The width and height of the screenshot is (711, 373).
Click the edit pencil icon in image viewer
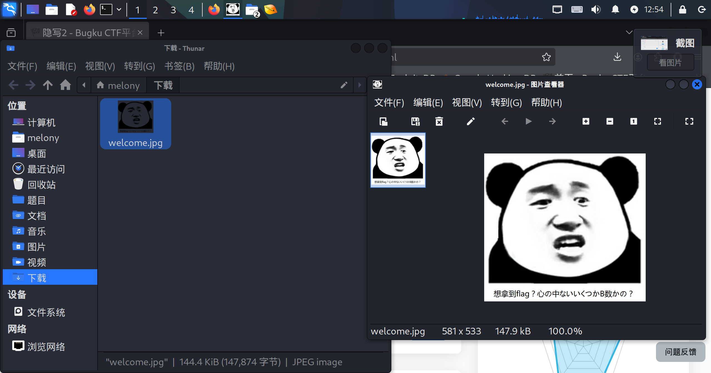pos(471,121)
